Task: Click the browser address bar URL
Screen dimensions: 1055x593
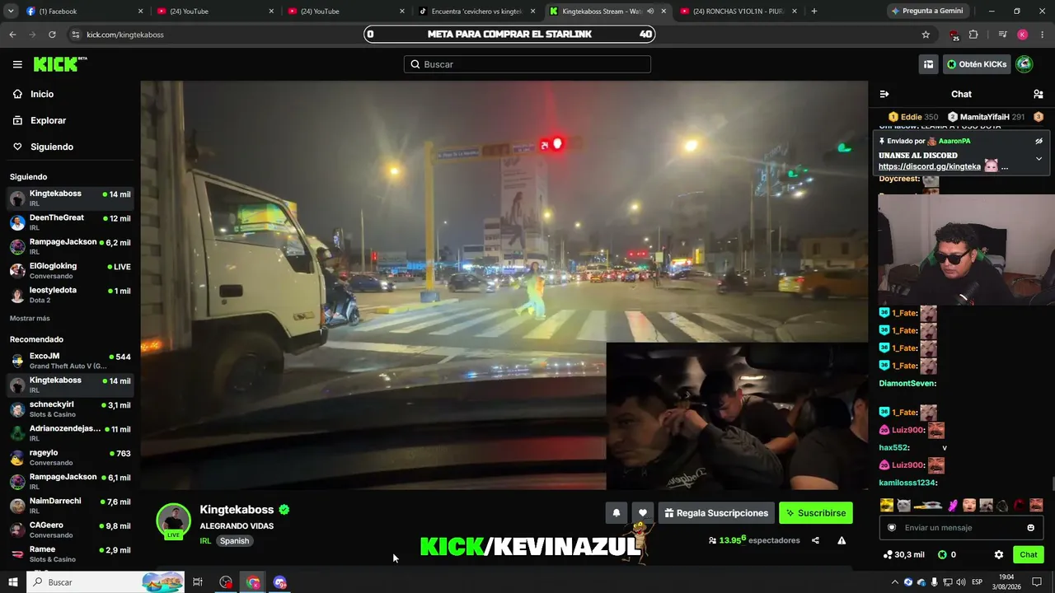Action: (x=125, y=35)
